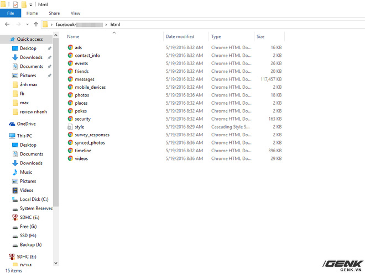The image size is (365, 273).
Task: Open the fb folder in Quick access
Action: click(x=22, y=94)
